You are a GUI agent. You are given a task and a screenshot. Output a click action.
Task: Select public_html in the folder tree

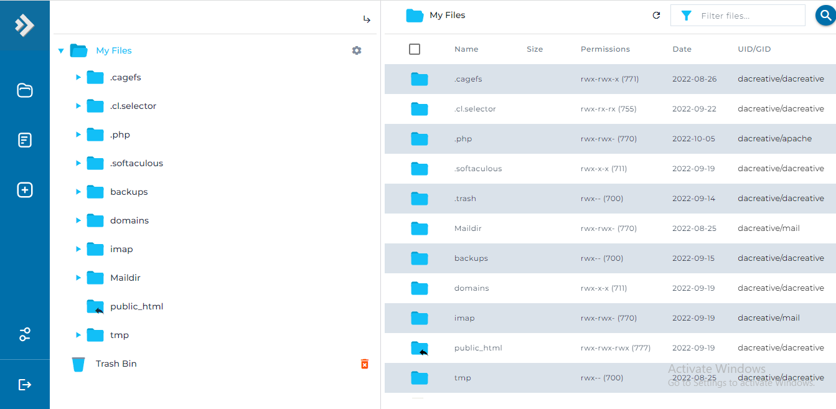click(137, 306)
